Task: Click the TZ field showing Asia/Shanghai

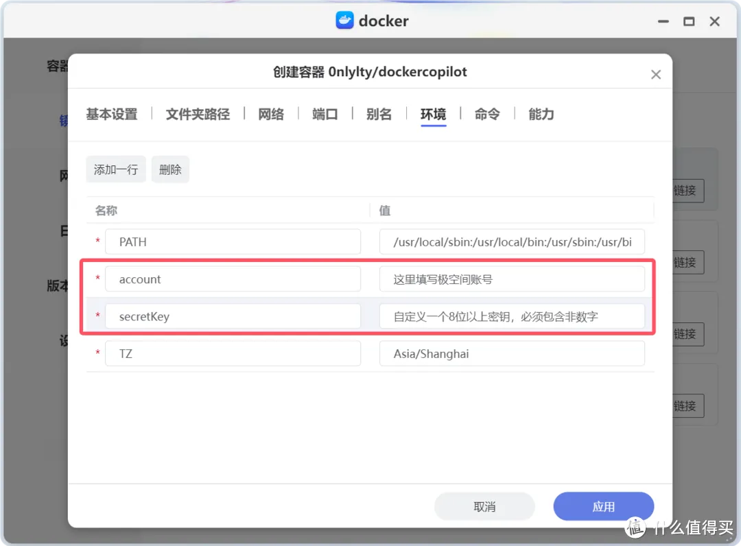Action: [x=512, y=353]
